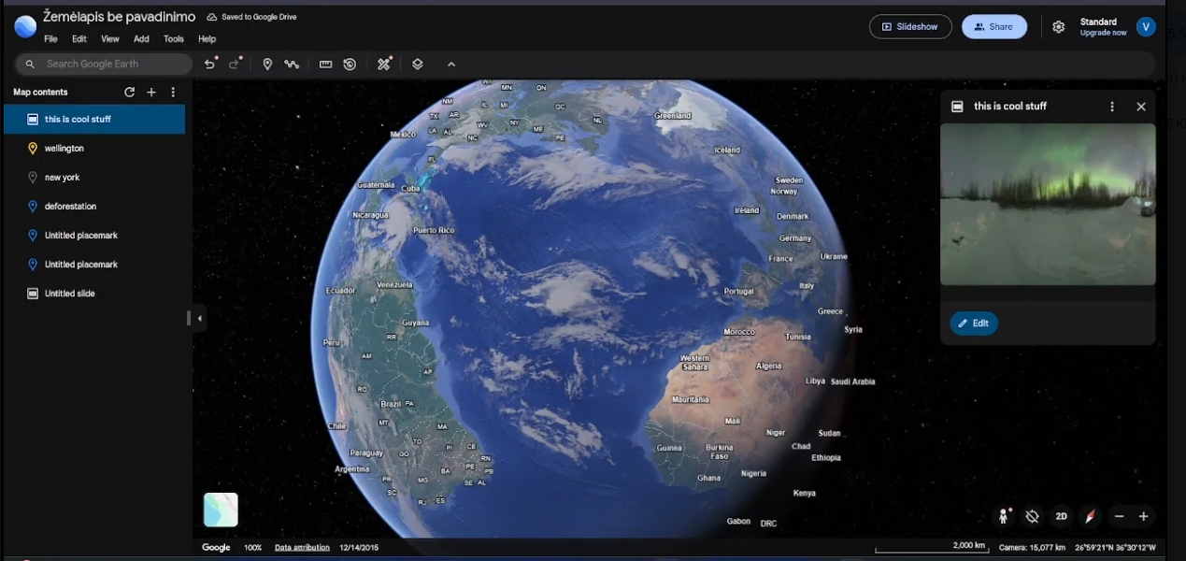Click Upgrade now link
1186x561 pixels.
[x=1104, y=33]
